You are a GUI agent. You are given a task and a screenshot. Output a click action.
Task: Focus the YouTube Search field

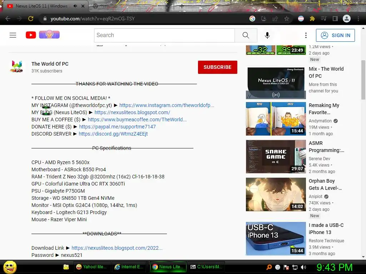coord(164,35)
